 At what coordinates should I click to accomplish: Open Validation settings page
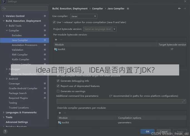(18, 50)
